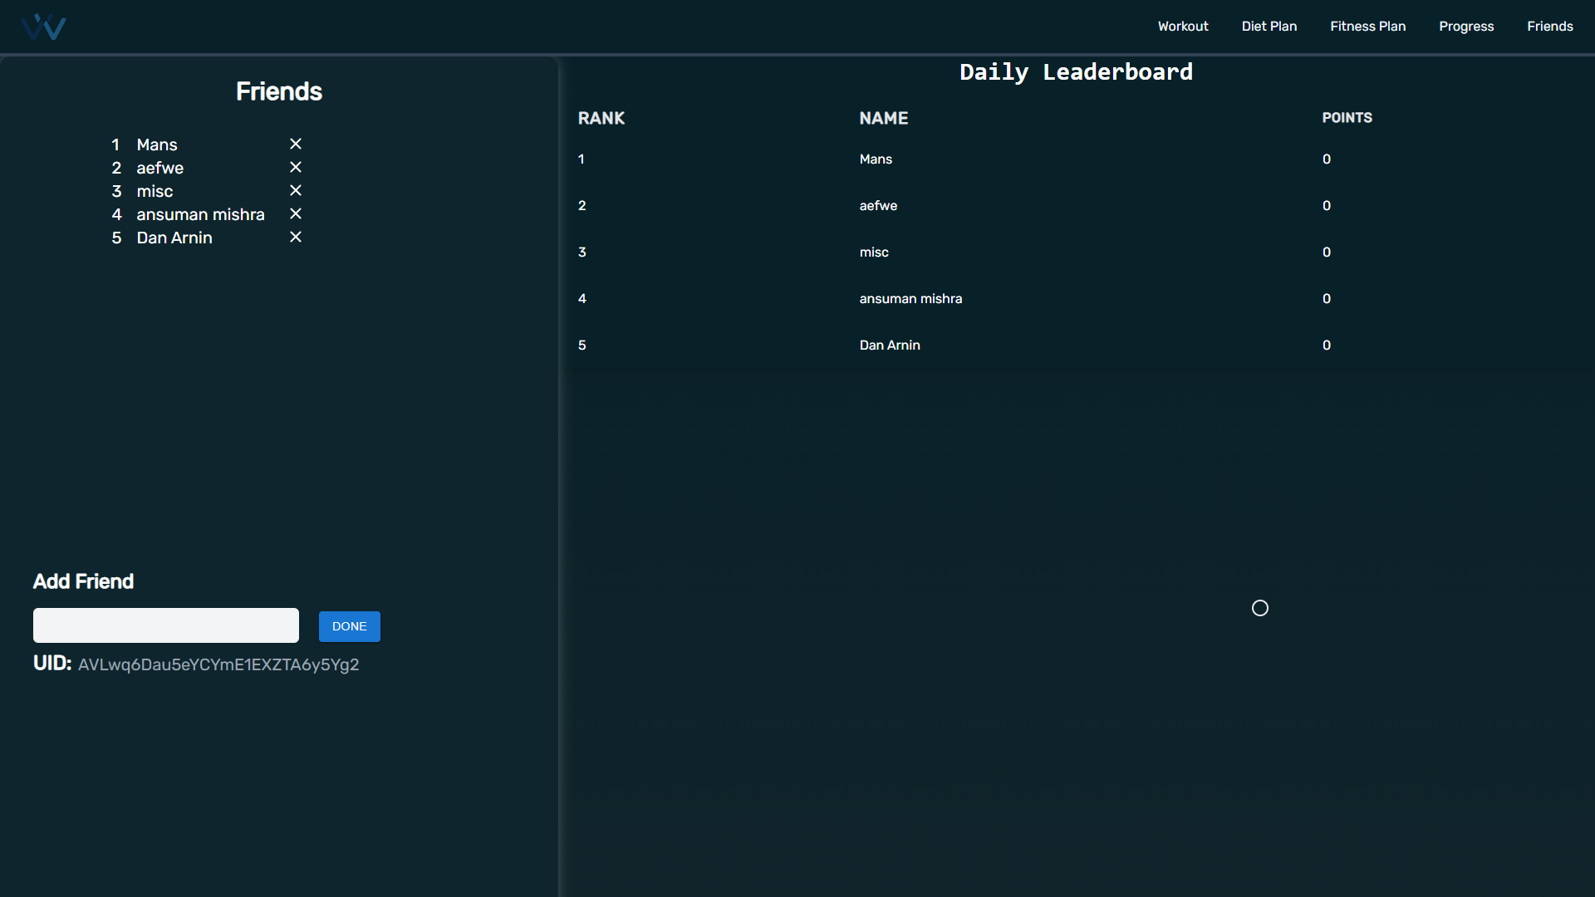Navigate to the Progress page
Screen dimensions: 1595x897
[x=1466, y=27]
